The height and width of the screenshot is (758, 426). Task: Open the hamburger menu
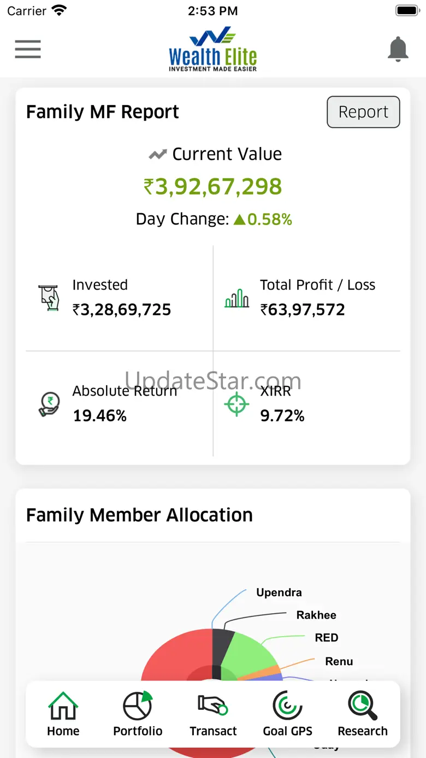(x=28, y=49)
